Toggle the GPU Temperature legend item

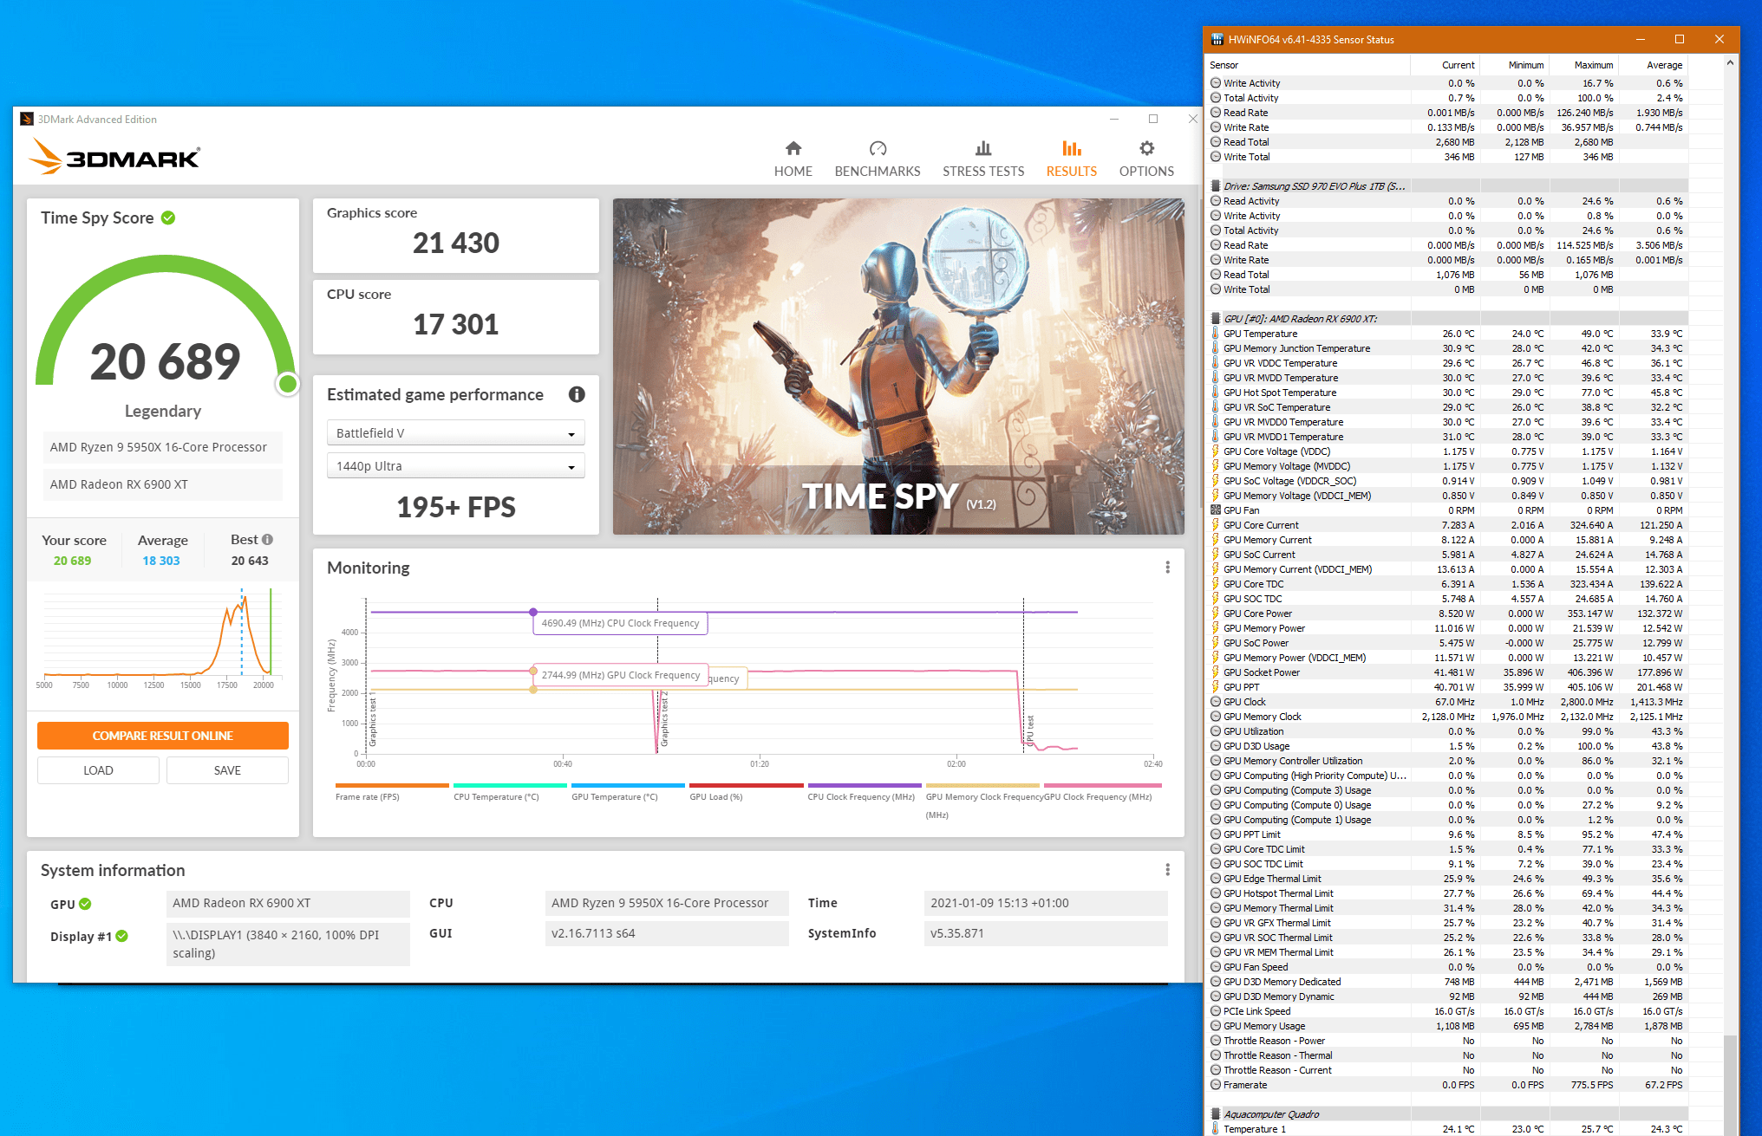[x=628, y=793]
